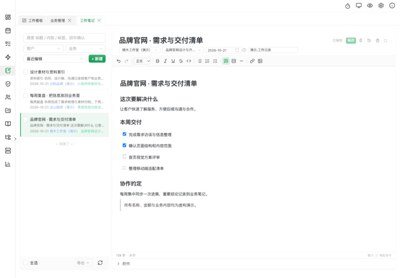The width and height of the screenshot is (400, 278).
Task: Click the lightning bolt sidebar icon
Action: tap(8, 57)
